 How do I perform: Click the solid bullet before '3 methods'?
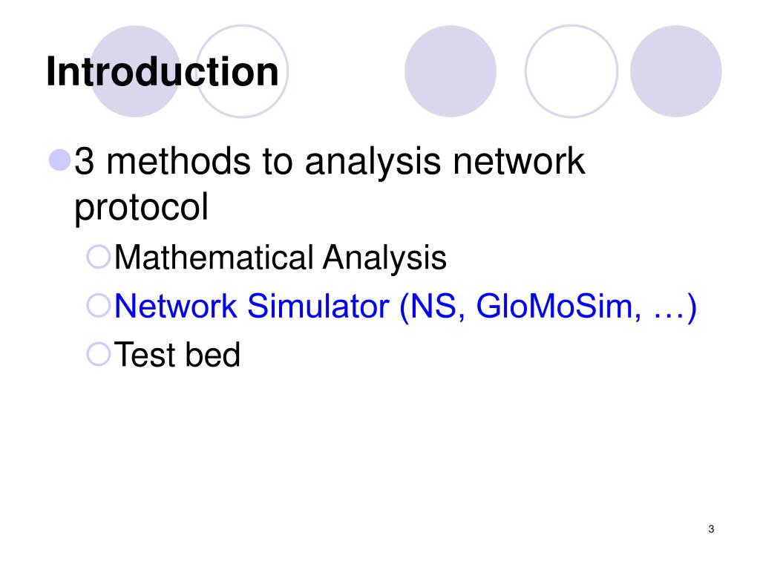60,160
